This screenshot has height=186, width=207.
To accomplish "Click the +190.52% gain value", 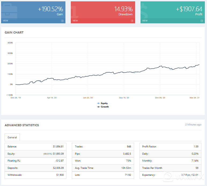I will tap(50, 9).
